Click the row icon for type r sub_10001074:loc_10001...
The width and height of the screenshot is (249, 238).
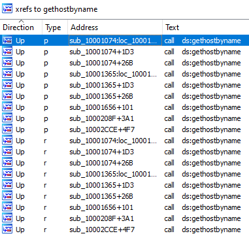pos(7,141)
